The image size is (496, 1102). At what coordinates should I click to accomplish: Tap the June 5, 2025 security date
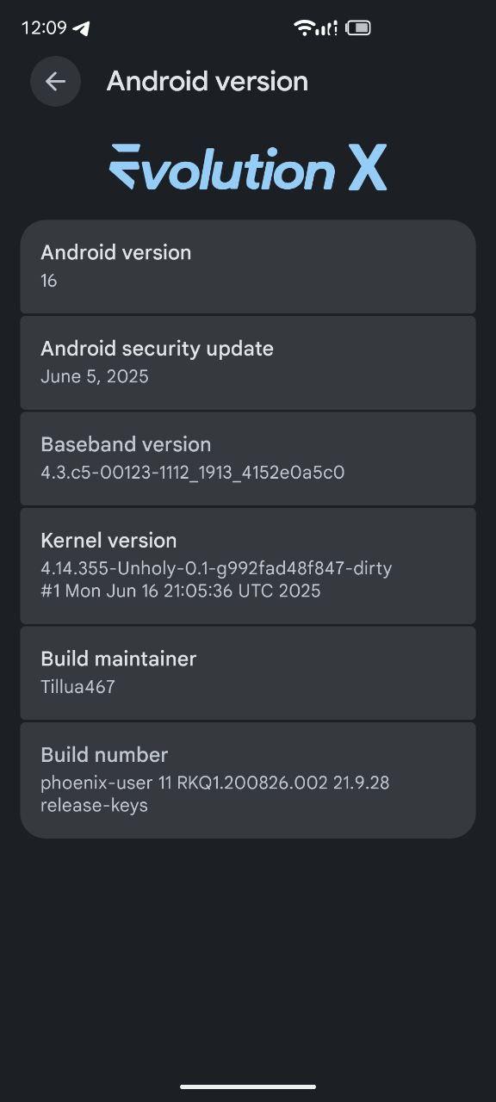pyautogui.click(x=95, y=376)
